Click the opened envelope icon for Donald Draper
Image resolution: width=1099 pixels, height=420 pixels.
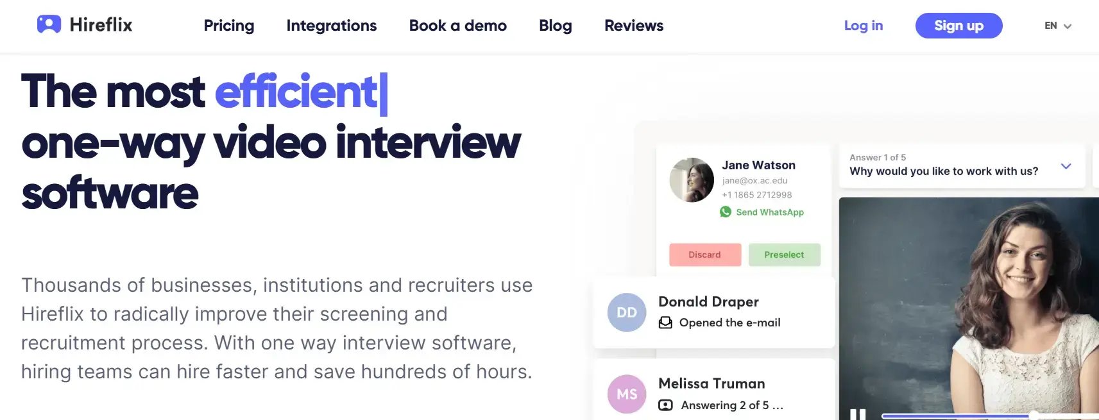click(666, 323)
